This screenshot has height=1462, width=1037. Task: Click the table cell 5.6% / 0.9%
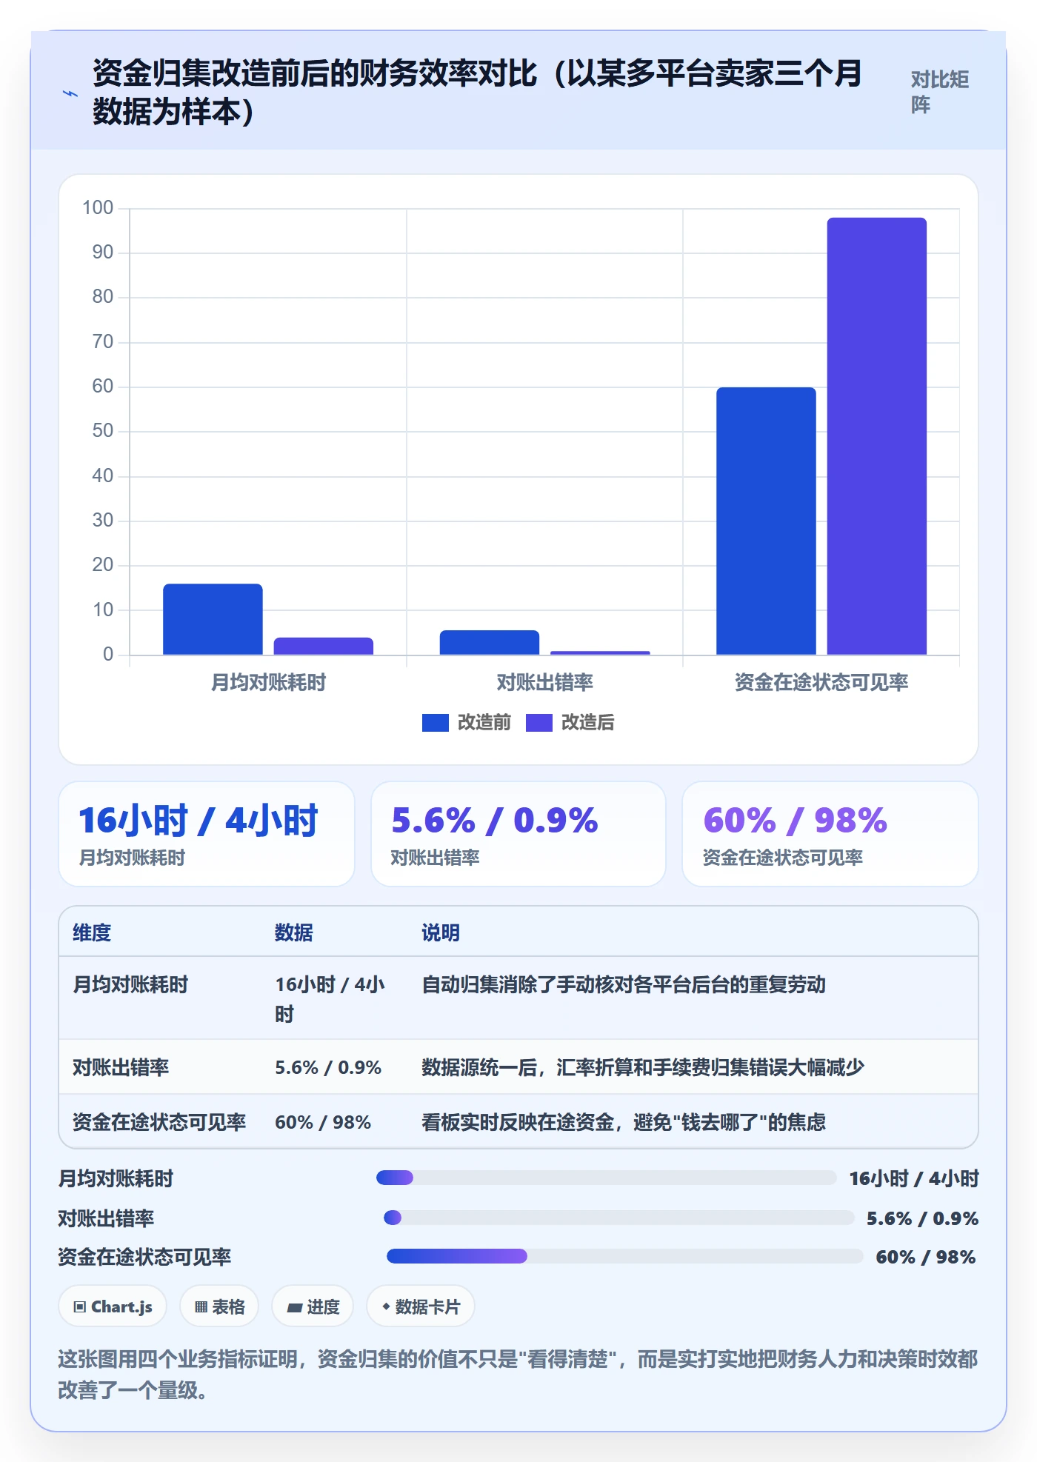328,1067
